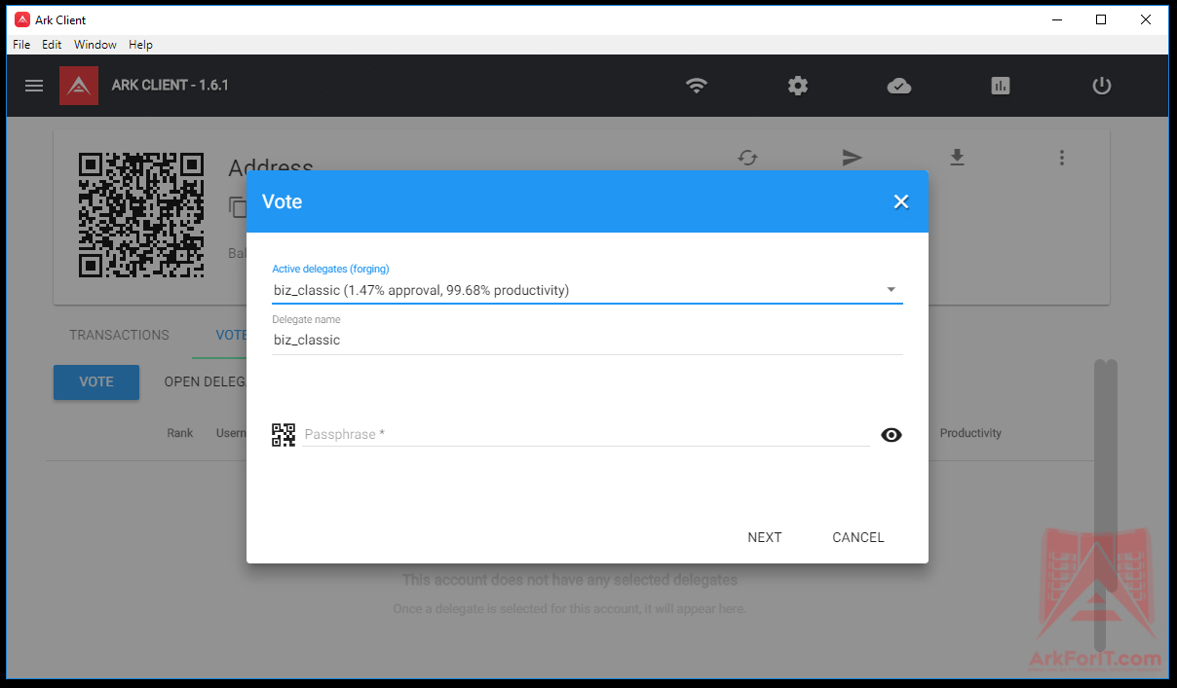This screenshot has height=688, width=1177.
Task: Click the red Ark logo icon
Action: click(79, 86)
